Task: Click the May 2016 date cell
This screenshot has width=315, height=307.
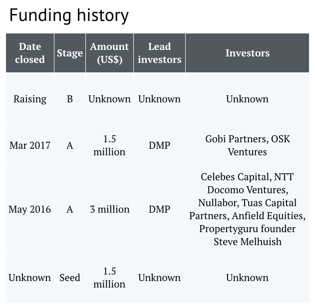Action: point(30,209)
